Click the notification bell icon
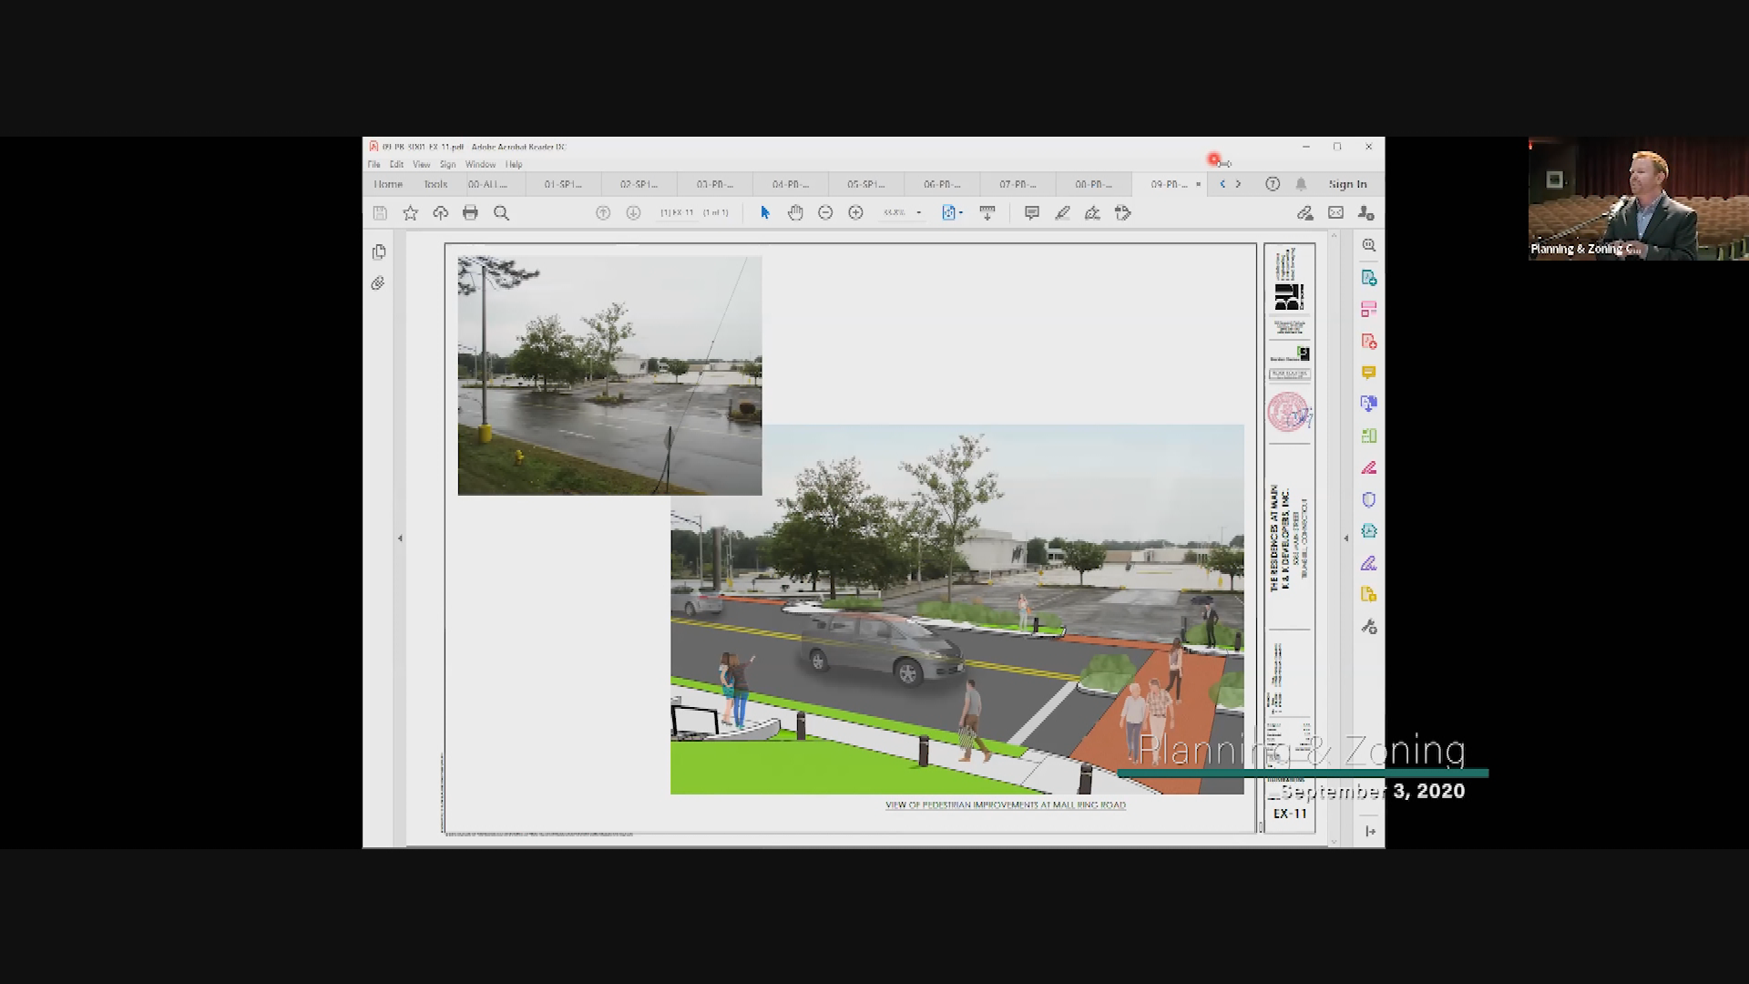Image resolution: width=1749 pixels, height=984 pixels. coord(1301,184)
